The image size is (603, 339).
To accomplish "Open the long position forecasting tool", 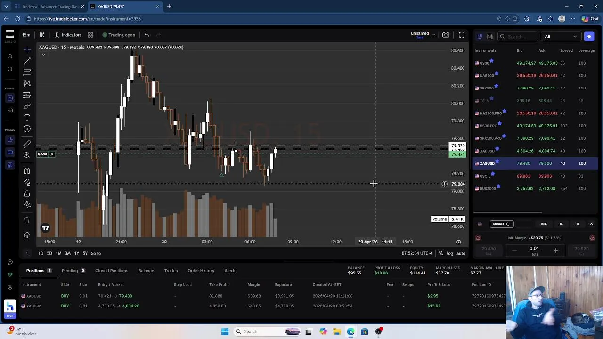I will (27, 95).
